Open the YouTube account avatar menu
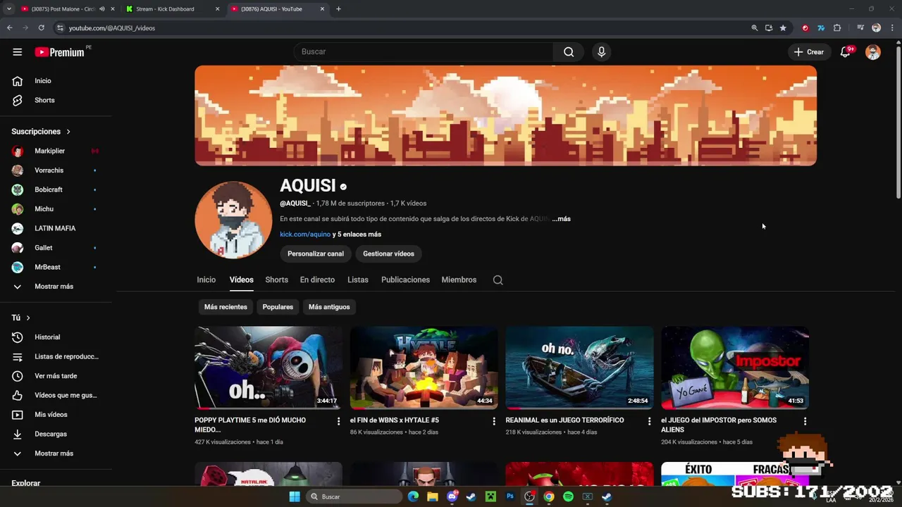 tap(872, 52)
